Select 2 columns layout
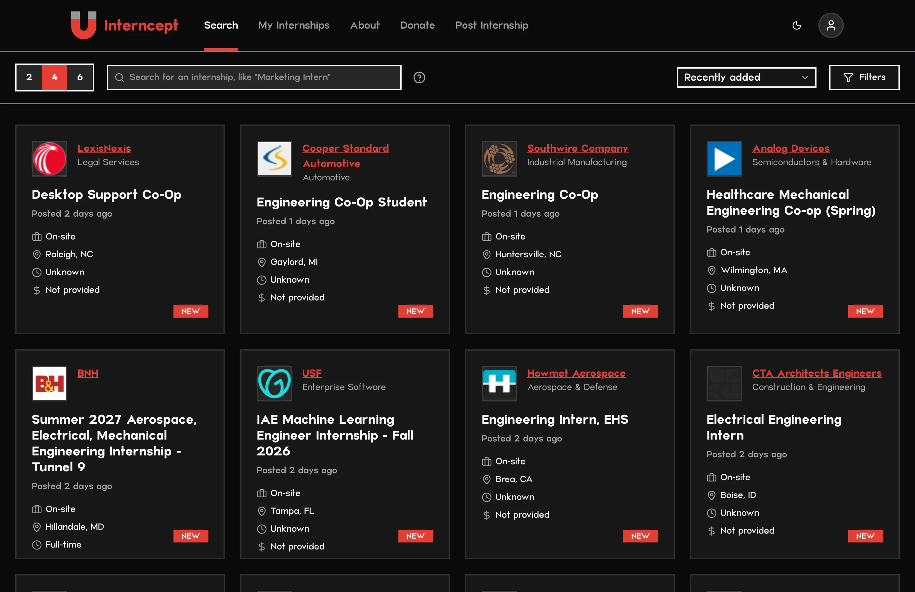Screen dimensions: 915x592 coord(29,77)
